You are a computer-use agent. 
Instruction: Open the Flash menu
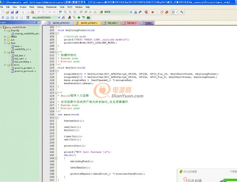(x=32, y=7)
